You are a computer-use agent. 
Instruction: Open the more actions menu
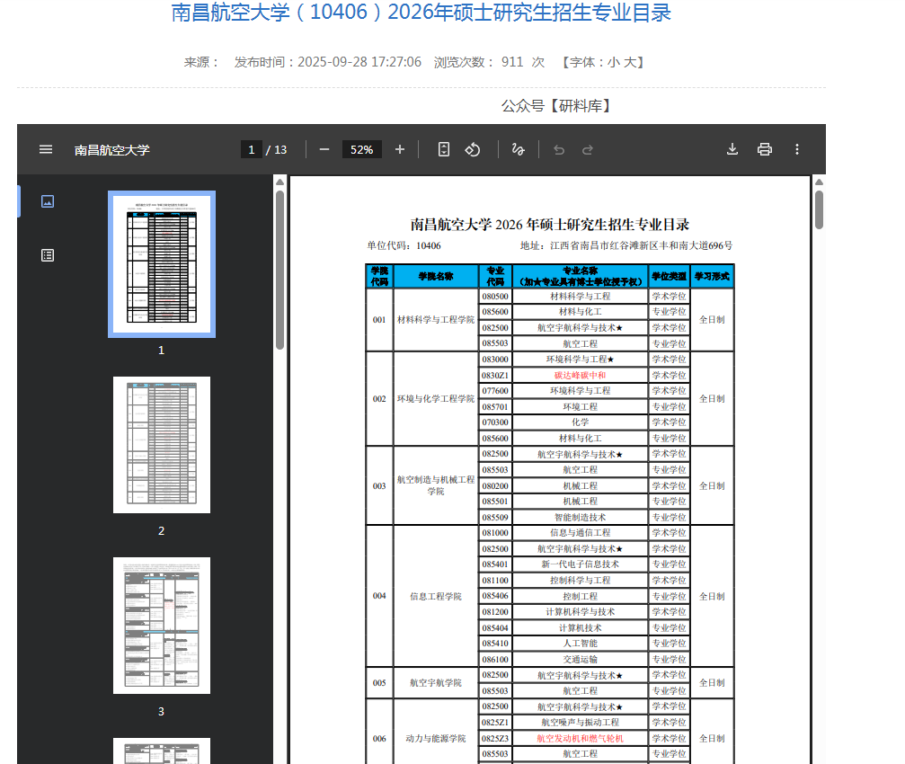tap(796, 149)
